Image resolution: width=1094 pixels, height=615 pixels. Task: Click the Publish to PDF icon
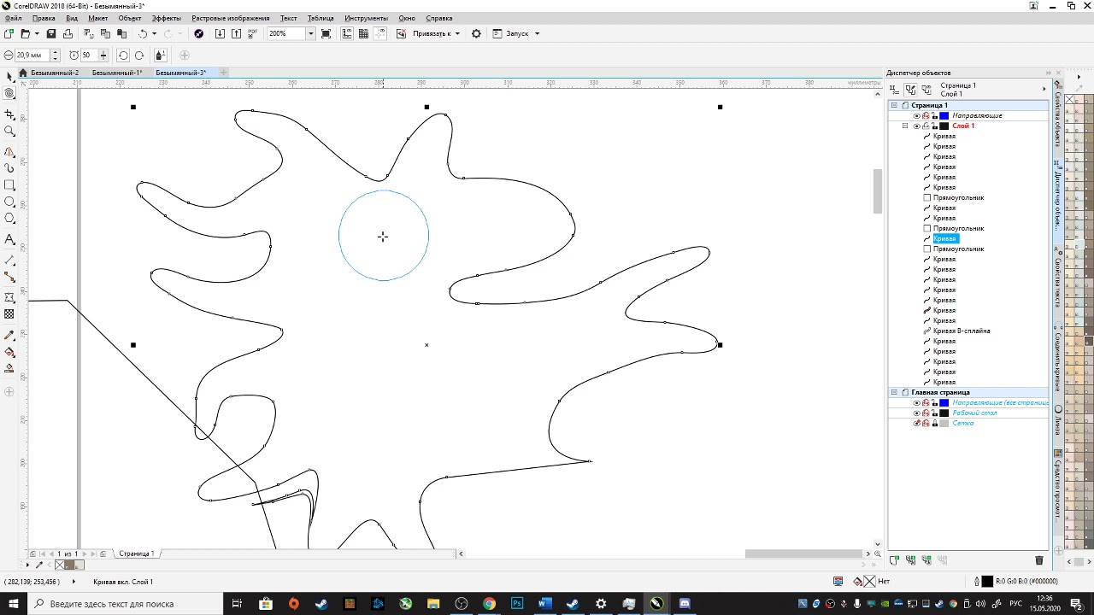254,33
